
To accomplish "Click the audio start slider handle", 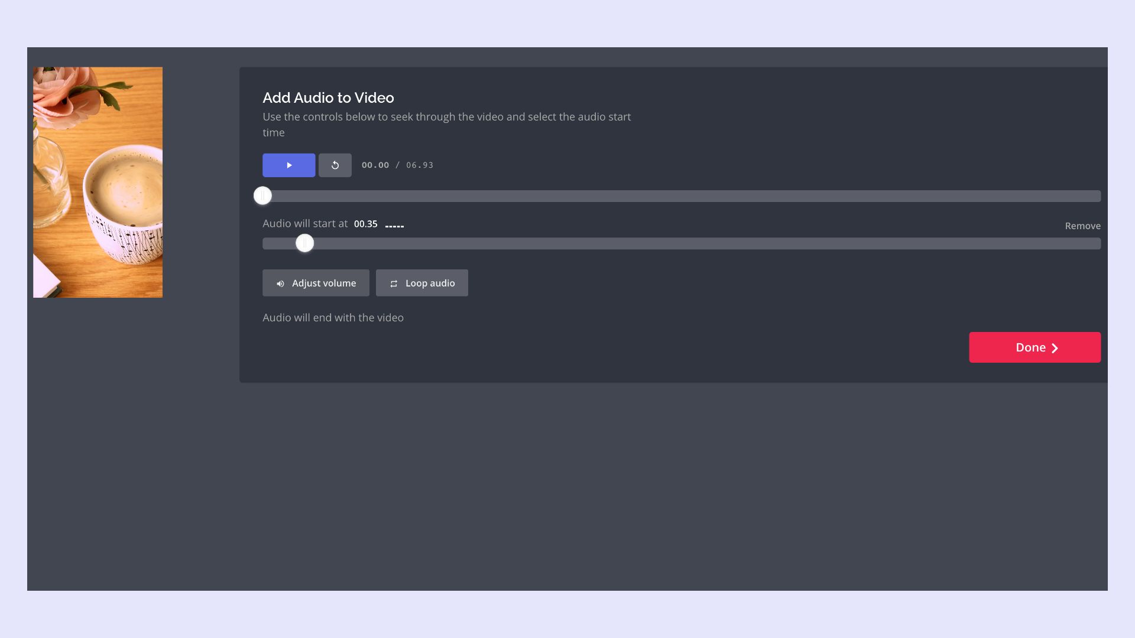I will (x=304, y=243).
